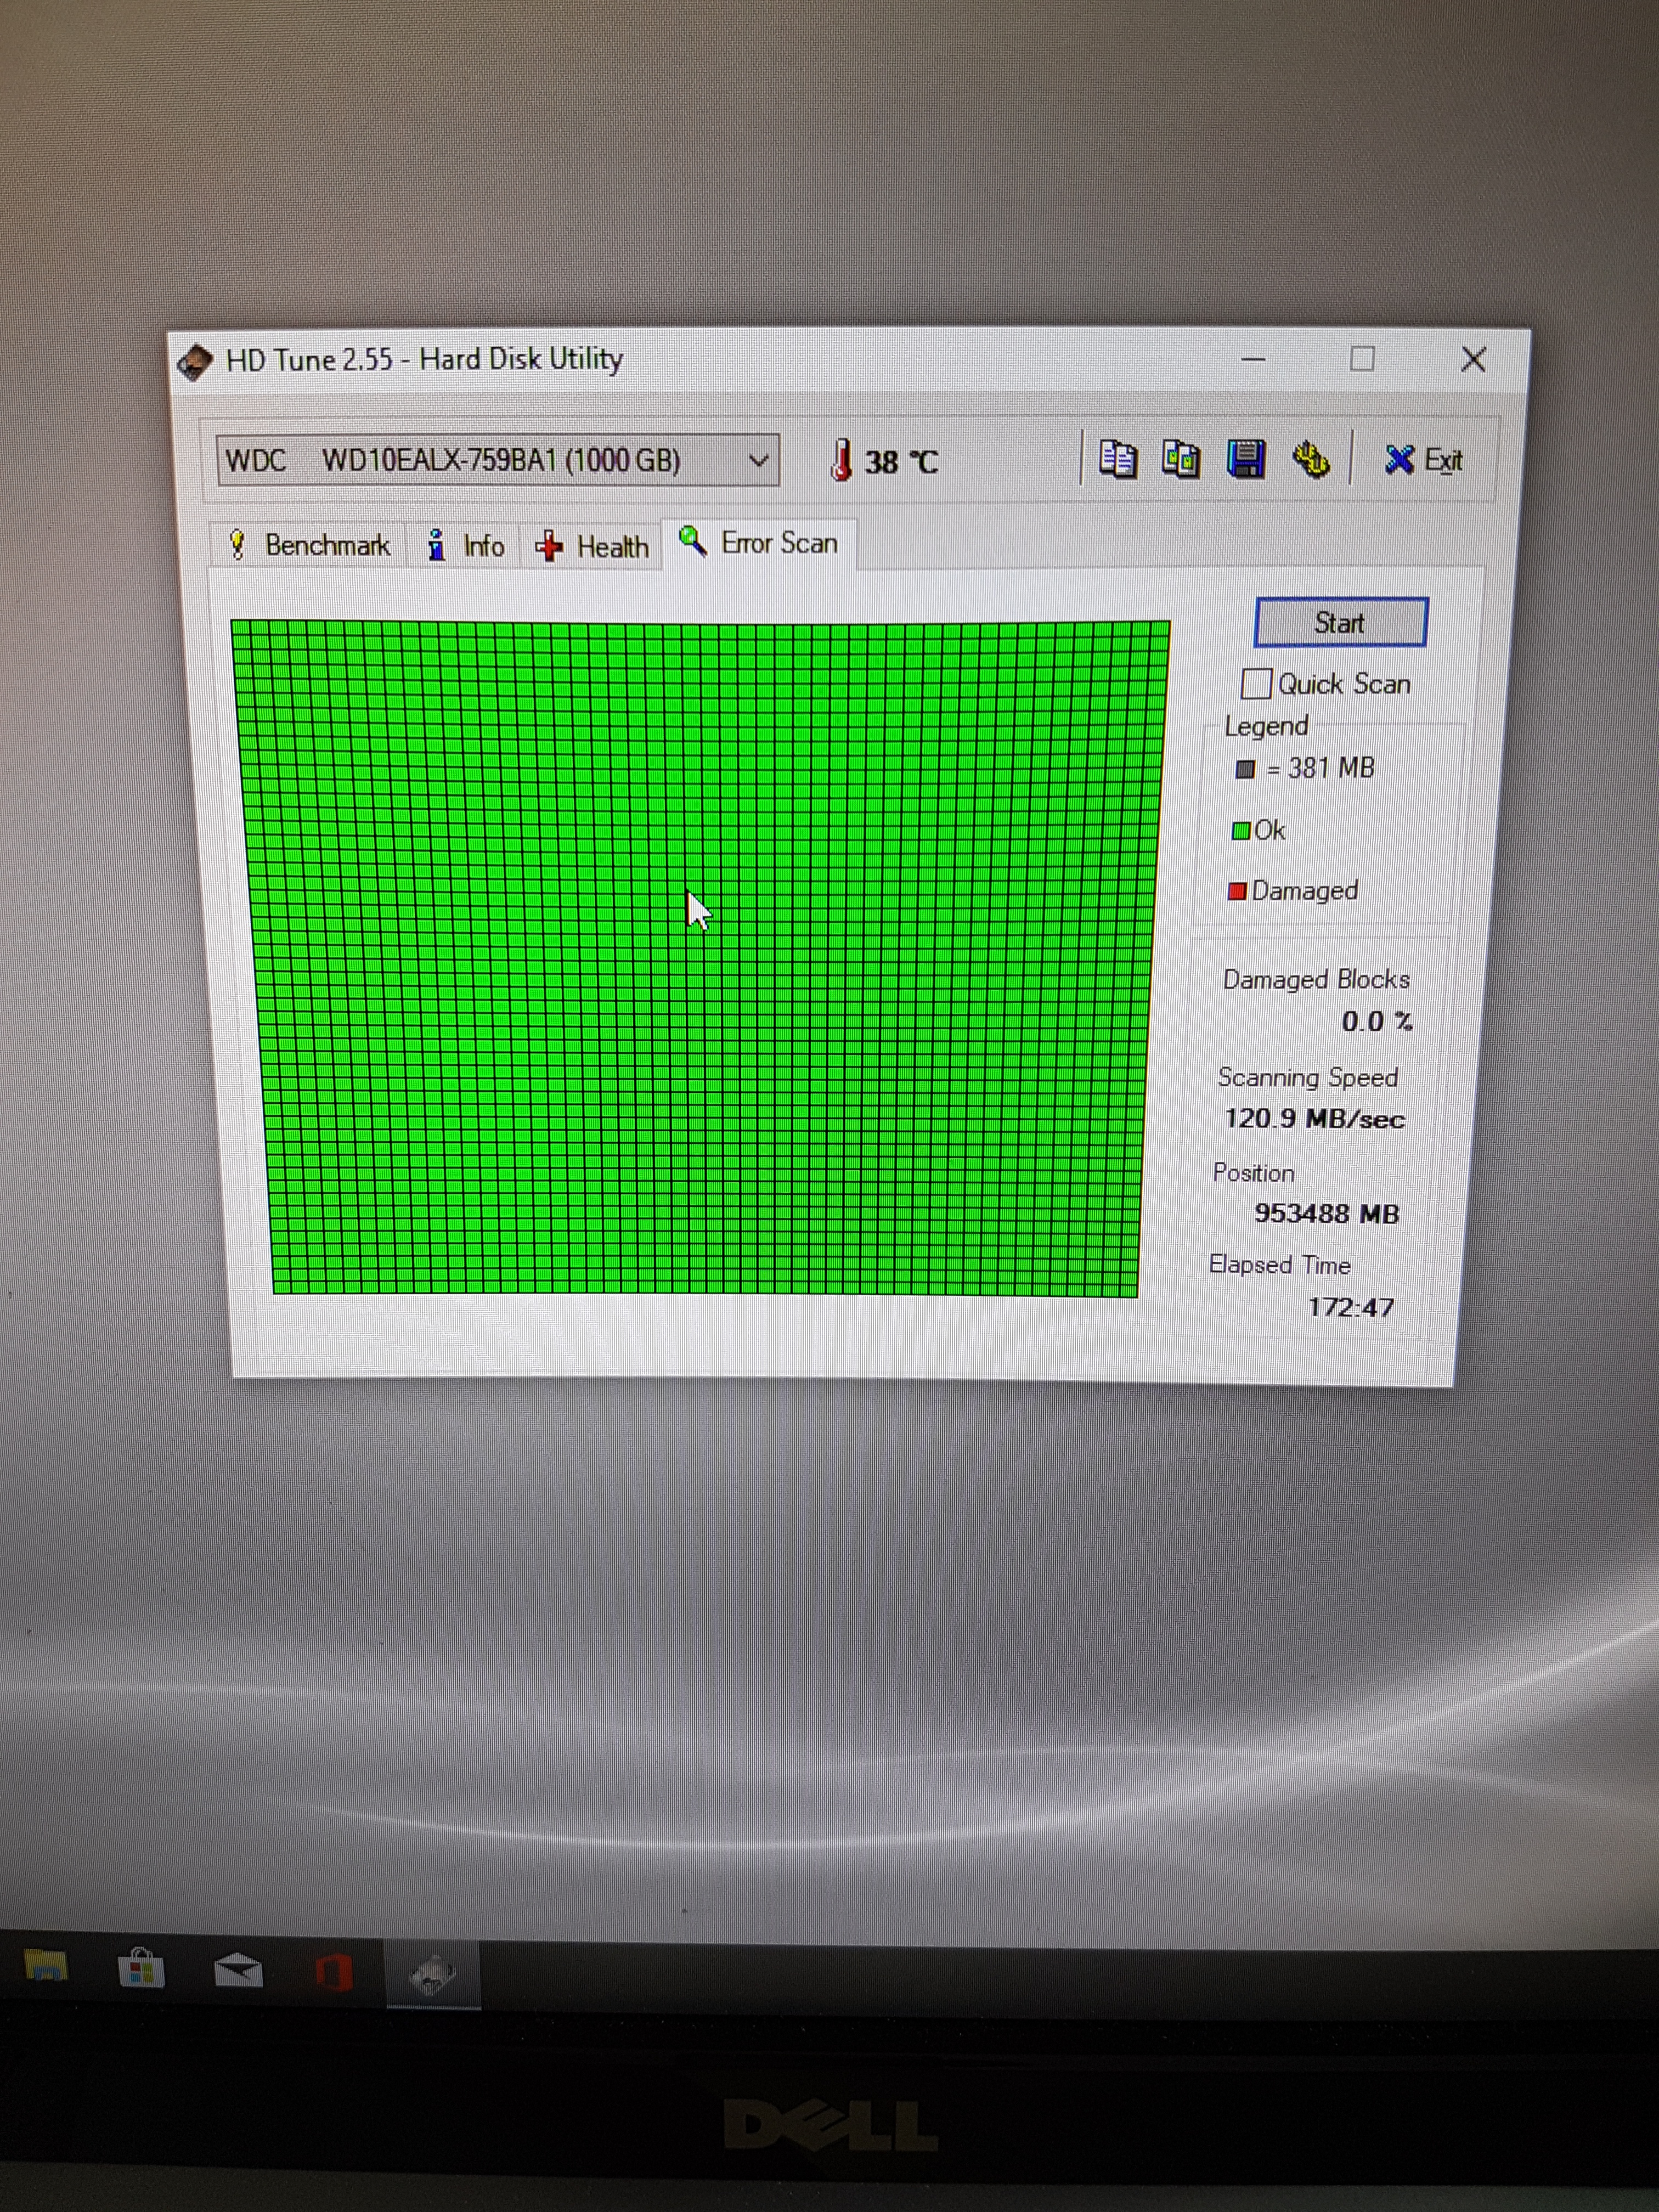Screen dimensions: 1659x2212
Task: Click the 953488 MB position value
Action: (x=1327, y=1213)
